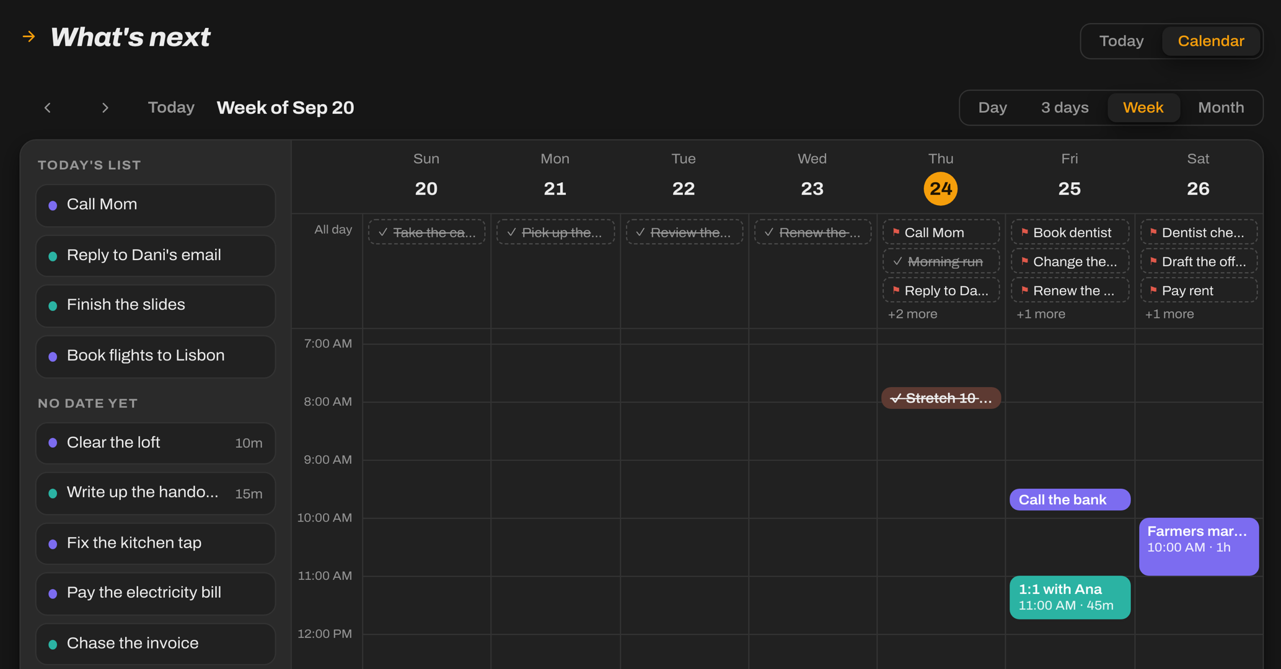Select Sunday 20 column header
The image size is (1281, 669).
click(426, 177)
